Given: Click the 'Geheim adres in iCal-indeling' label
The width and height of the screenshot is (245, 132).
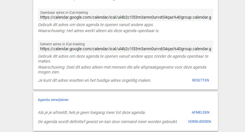Looking at the screenshot, I should click(63, 44).
